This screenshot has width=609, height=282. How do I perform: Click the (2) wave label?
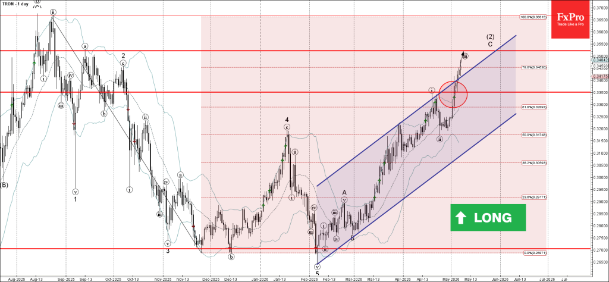point(490,37)
